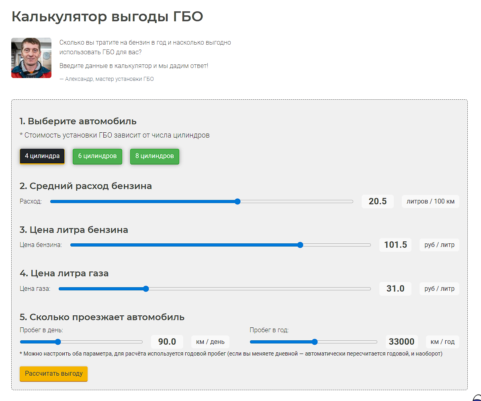481x401 pixels.
Task: Select the 4 цилиндра option
Action: [x=42, y=156]
